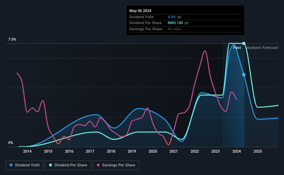Click the 2024 x-axis year label
The height and width of the screenshot is (175, 284).
[x=237, y=151]
